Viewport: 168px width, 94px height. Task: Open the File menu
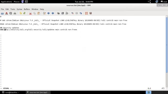(x=2, y=9)
